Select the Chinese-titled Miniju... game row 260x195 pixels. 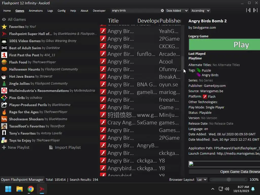click(x=140, y=115)
